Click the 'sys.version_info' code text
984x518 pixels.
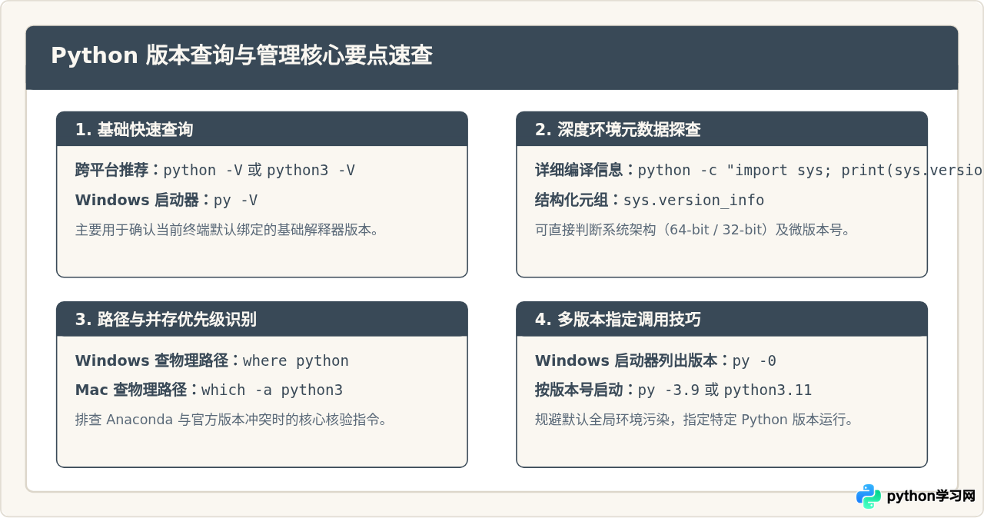[693, 200]
